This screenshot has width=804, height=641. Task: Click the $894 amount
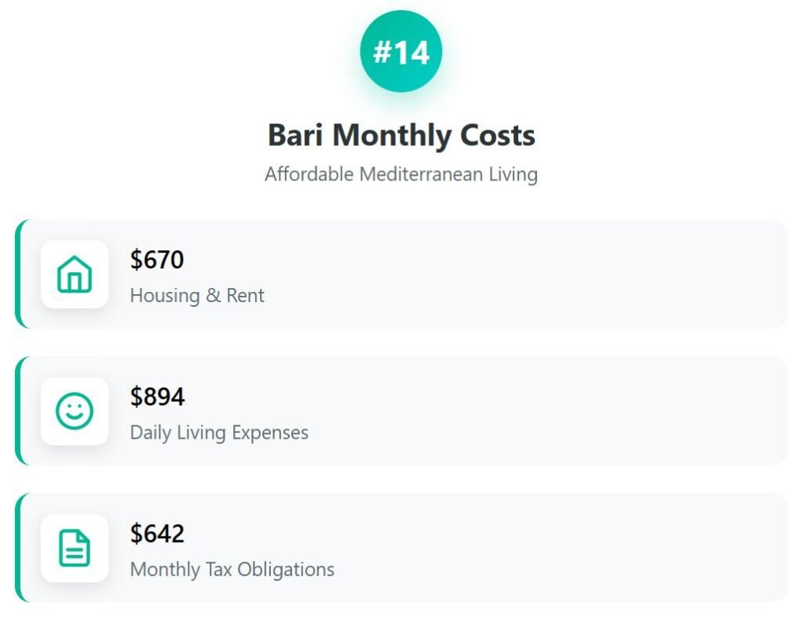[157, 397]
